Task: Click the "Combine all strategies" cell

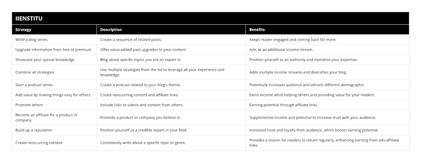Action: click(35, 72)
